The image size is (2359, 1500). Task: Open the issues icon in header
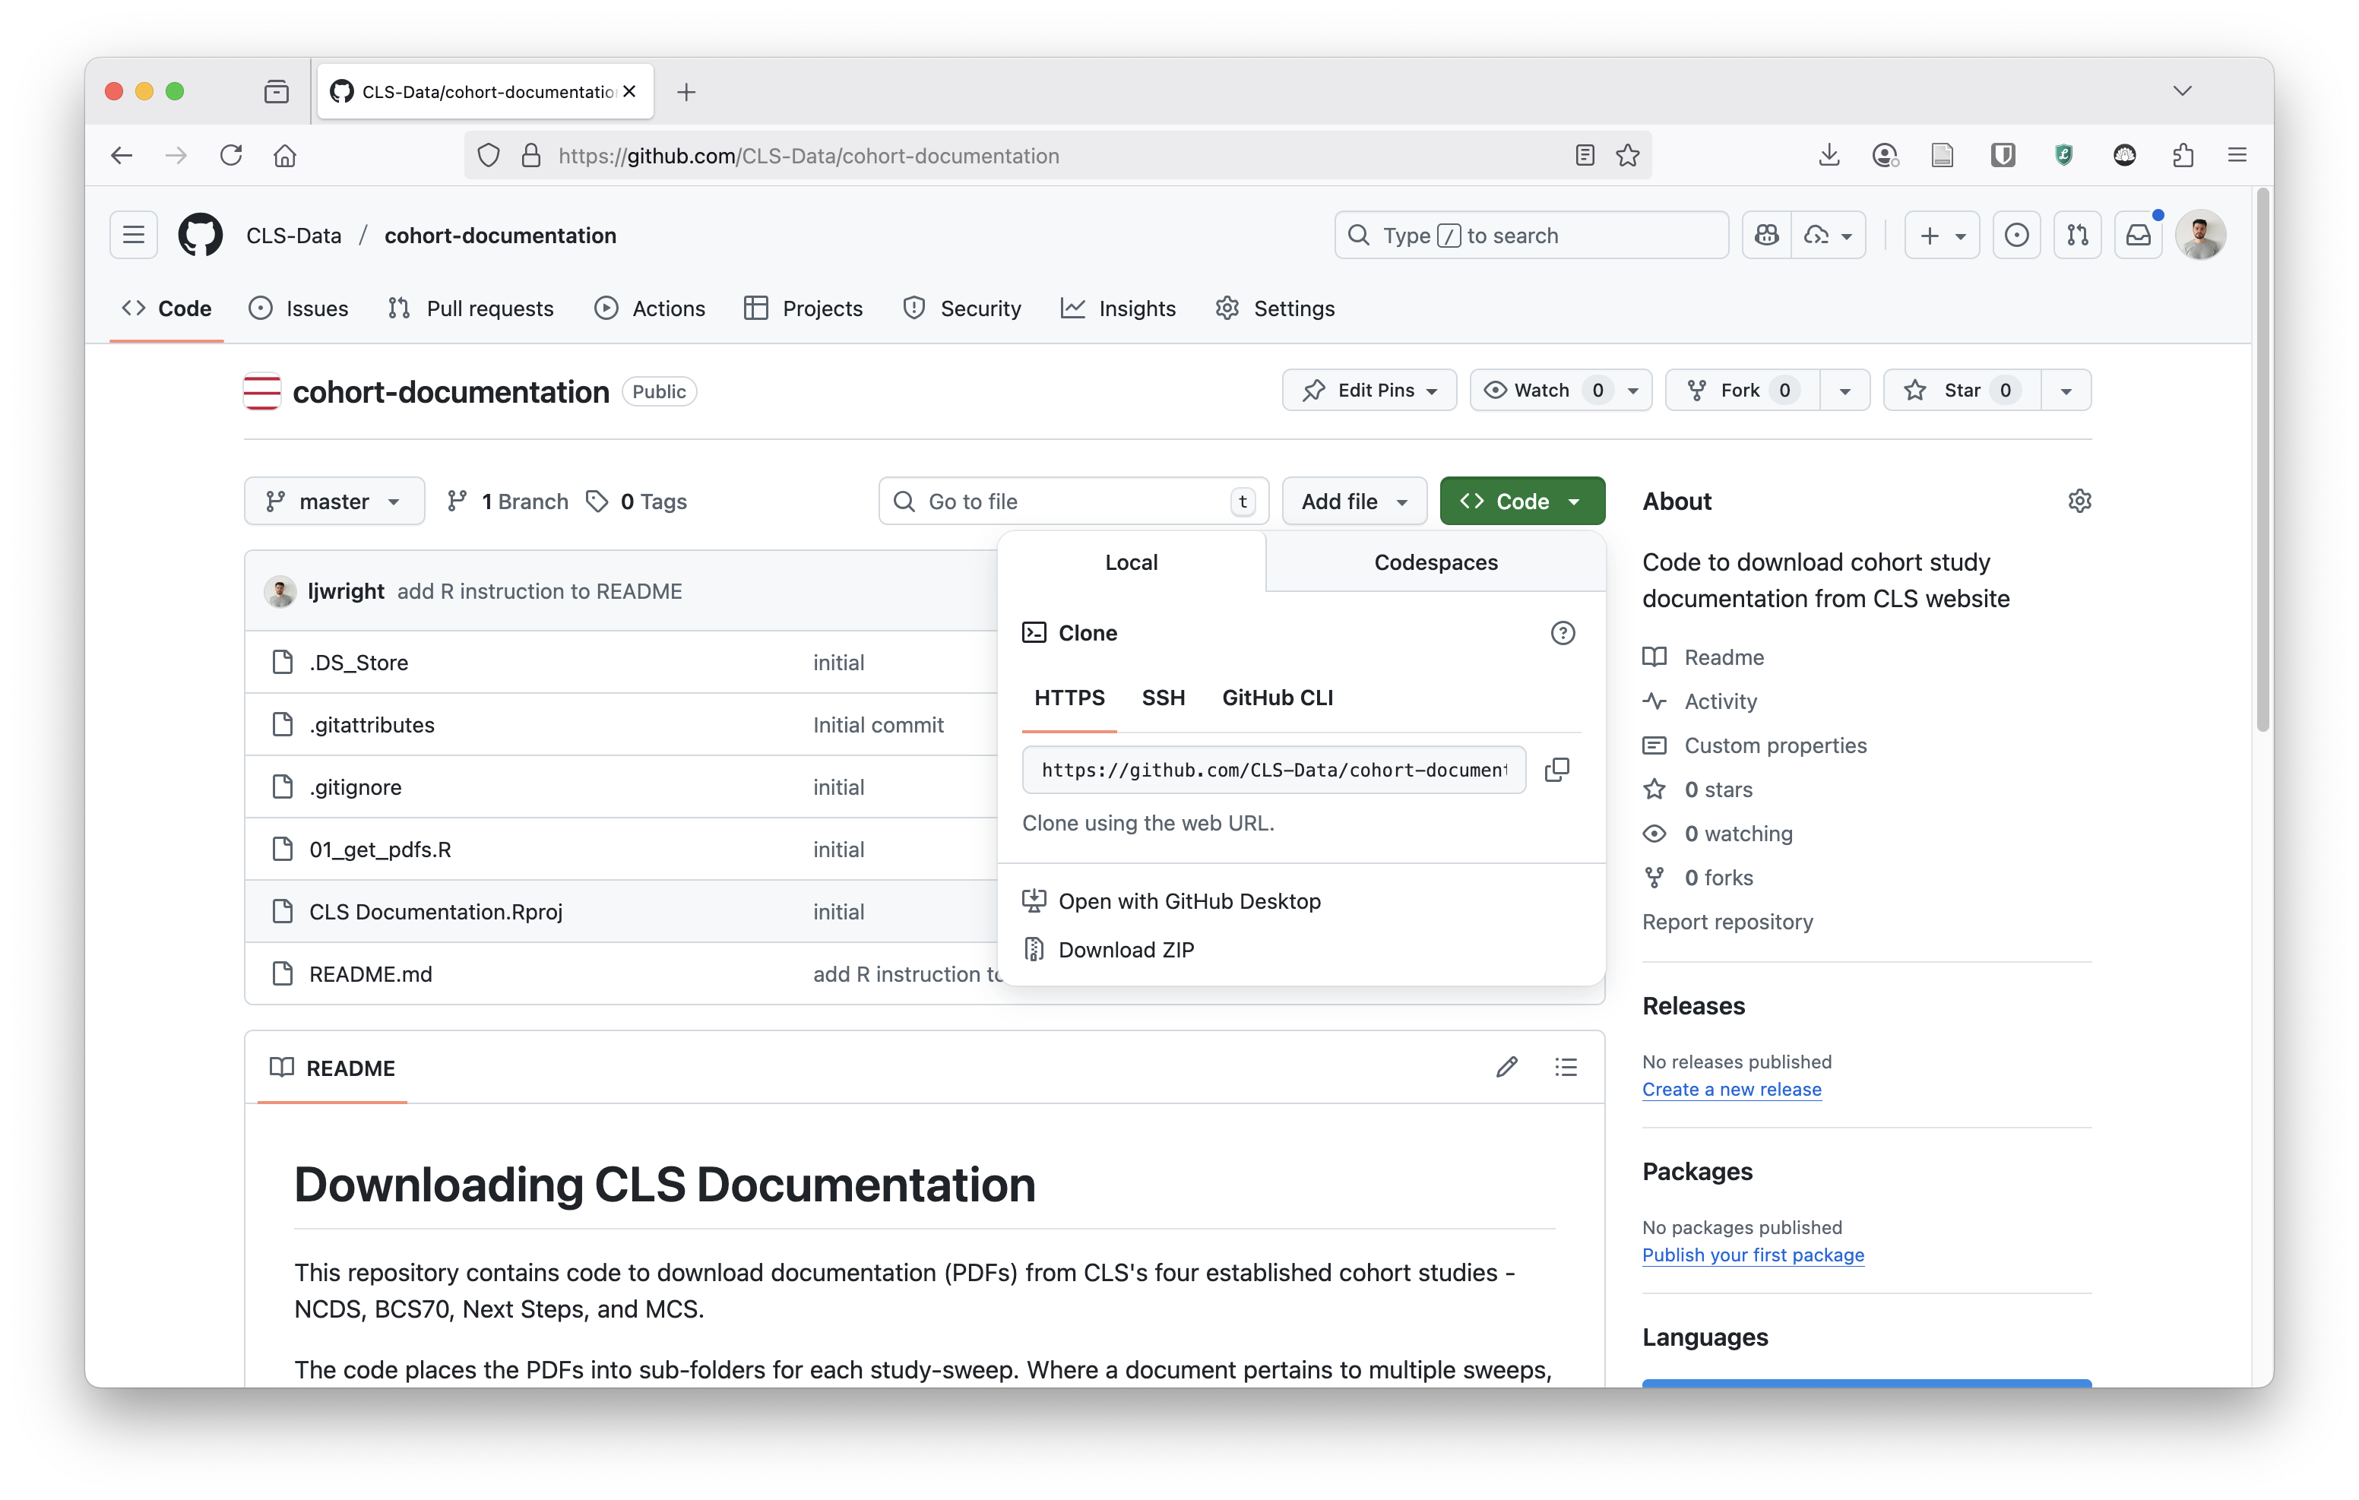2016,235
